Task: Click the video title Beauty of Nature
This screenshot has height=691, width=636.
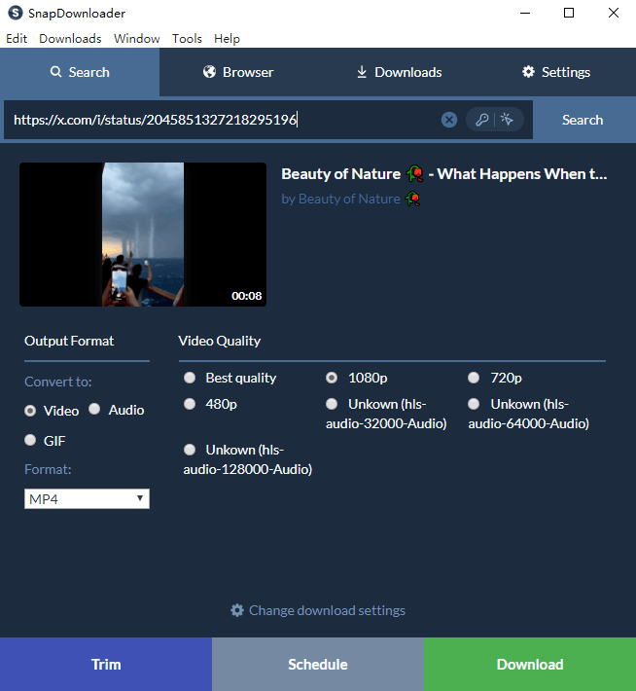Action: pyautogui.click(x=444, y=174)
